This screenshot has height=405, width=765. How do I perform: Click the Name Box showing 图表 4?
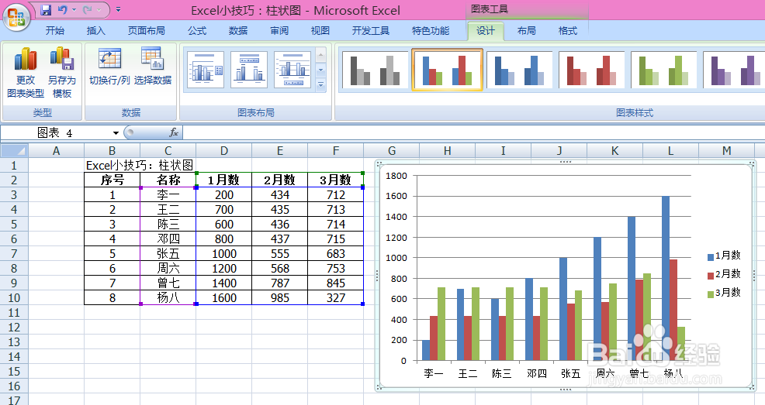(55, 133)
